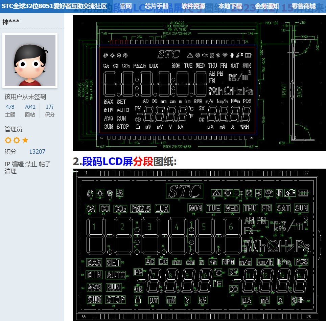Open the 零售商城 menu item
Image resolution: width=326 pixels, height=321 pixels.
pos(304,6)
